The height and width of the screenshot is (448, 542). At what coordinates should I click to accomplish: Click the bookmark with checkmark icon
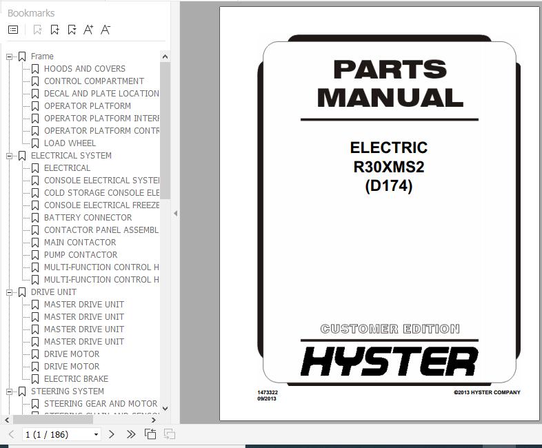point(72,30)
